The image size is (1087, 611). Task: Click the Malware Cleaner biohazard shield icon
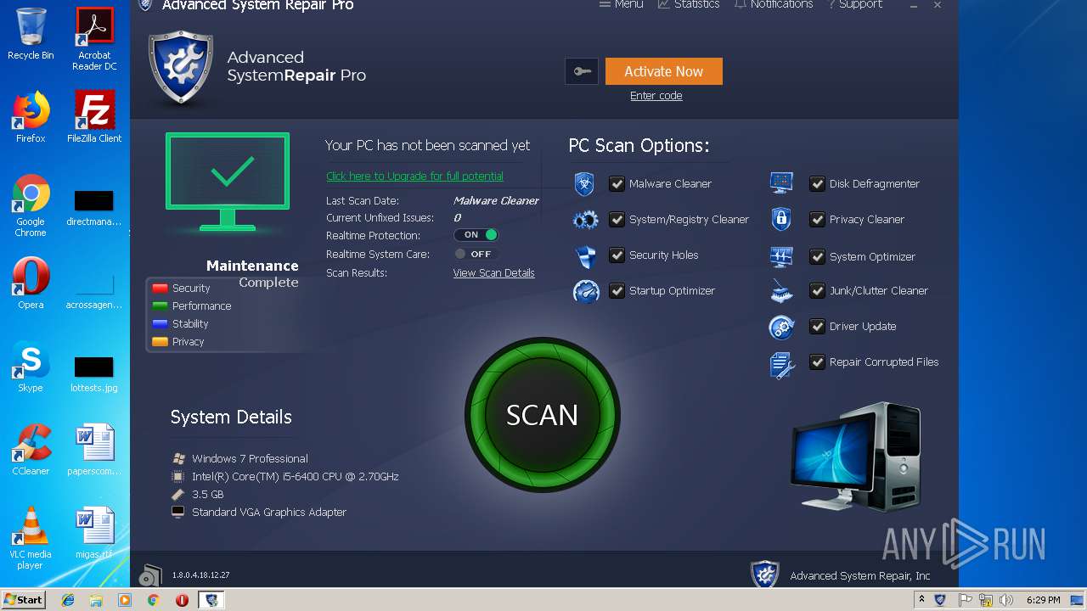[x=584, y=183]
